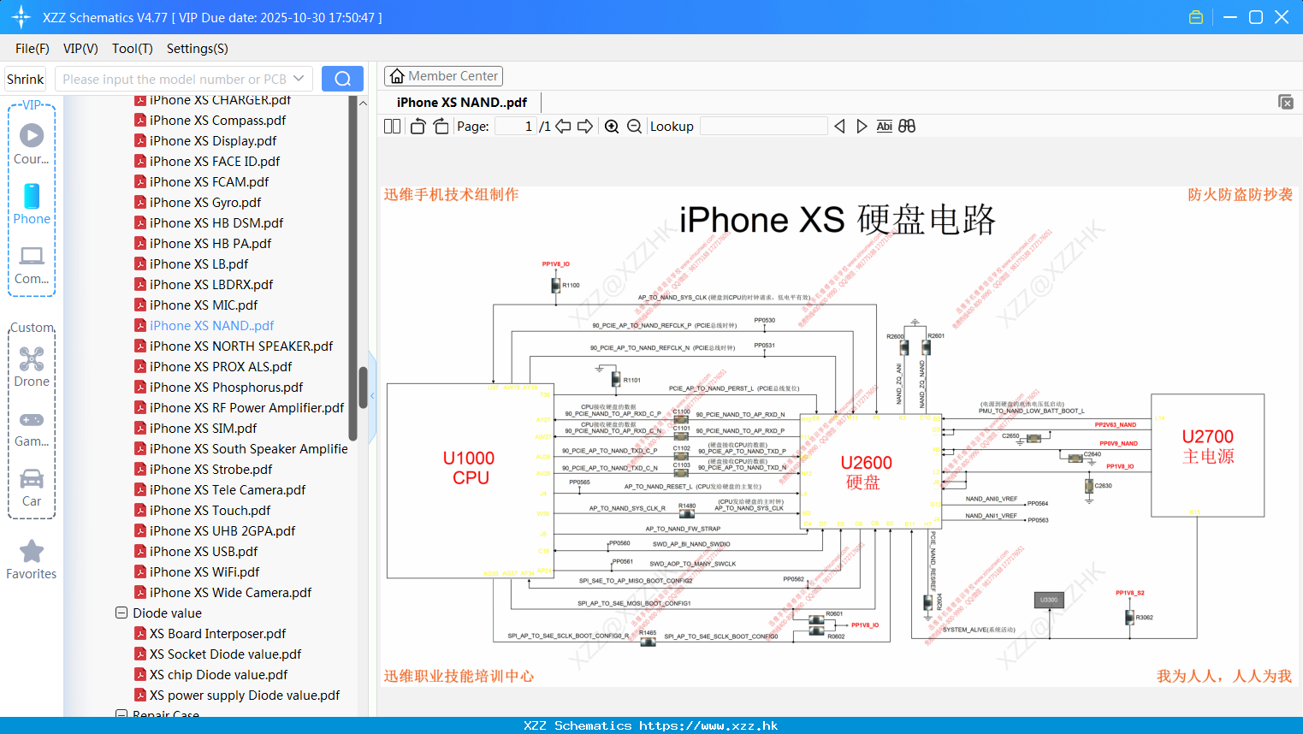Click the tree scrollbar up arrow
This screenshot has width=1303, height=734.
click(363, 104)
